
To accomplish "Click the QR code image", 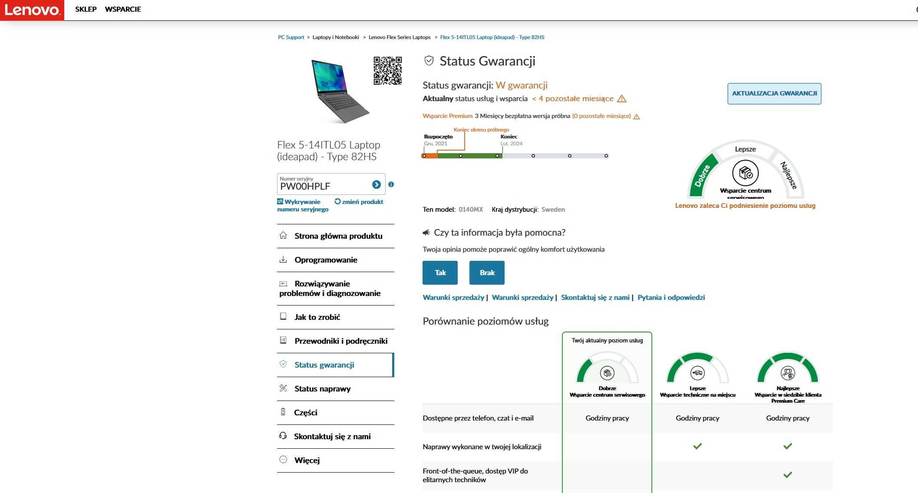I will point(388,70).
